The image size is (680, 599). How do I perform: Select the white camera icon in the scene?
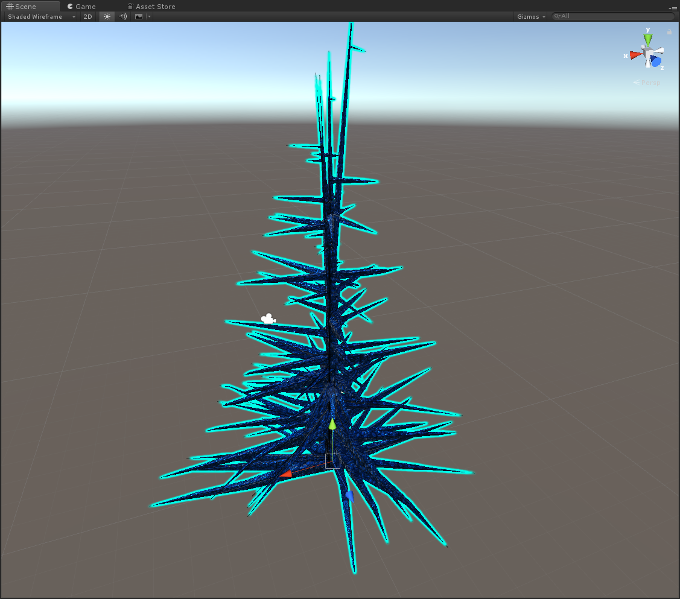(x=267, y=319)
